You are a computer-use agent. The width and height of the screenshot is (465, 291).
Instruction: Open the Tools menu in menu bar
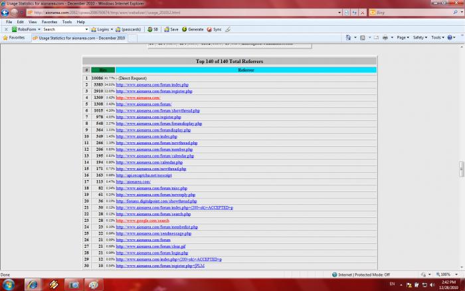(67, 21)
